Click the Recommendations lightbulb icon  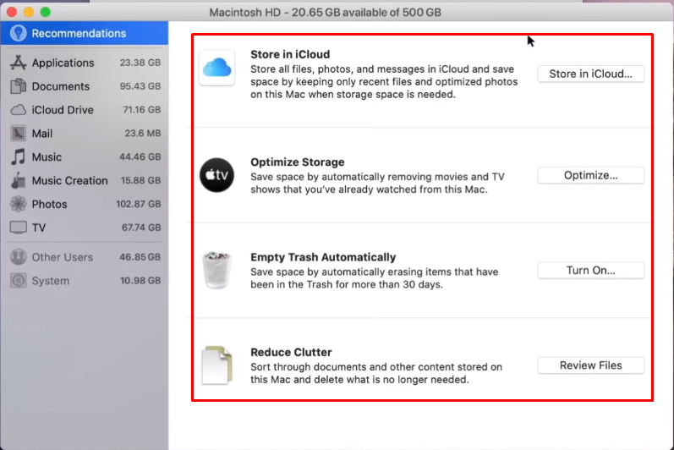[18, 34]
